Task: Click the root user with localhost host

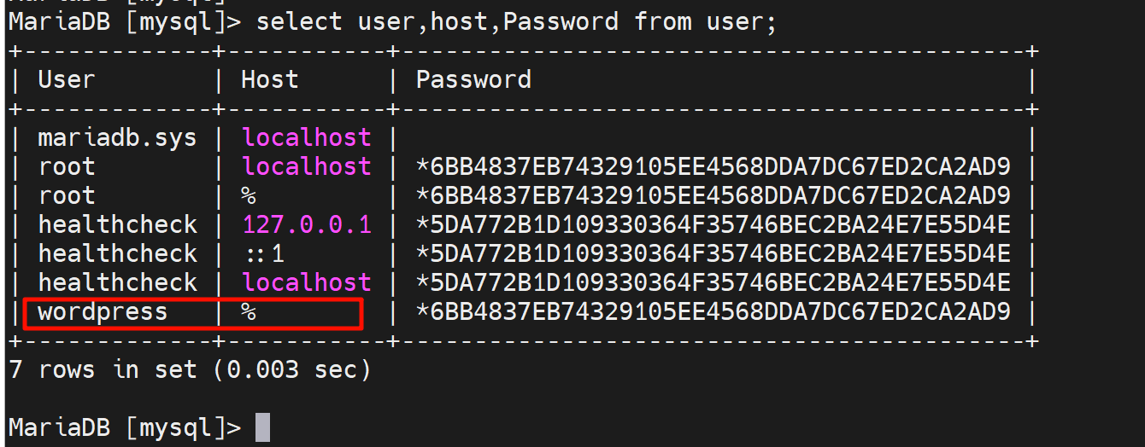Action: (66, 167)
